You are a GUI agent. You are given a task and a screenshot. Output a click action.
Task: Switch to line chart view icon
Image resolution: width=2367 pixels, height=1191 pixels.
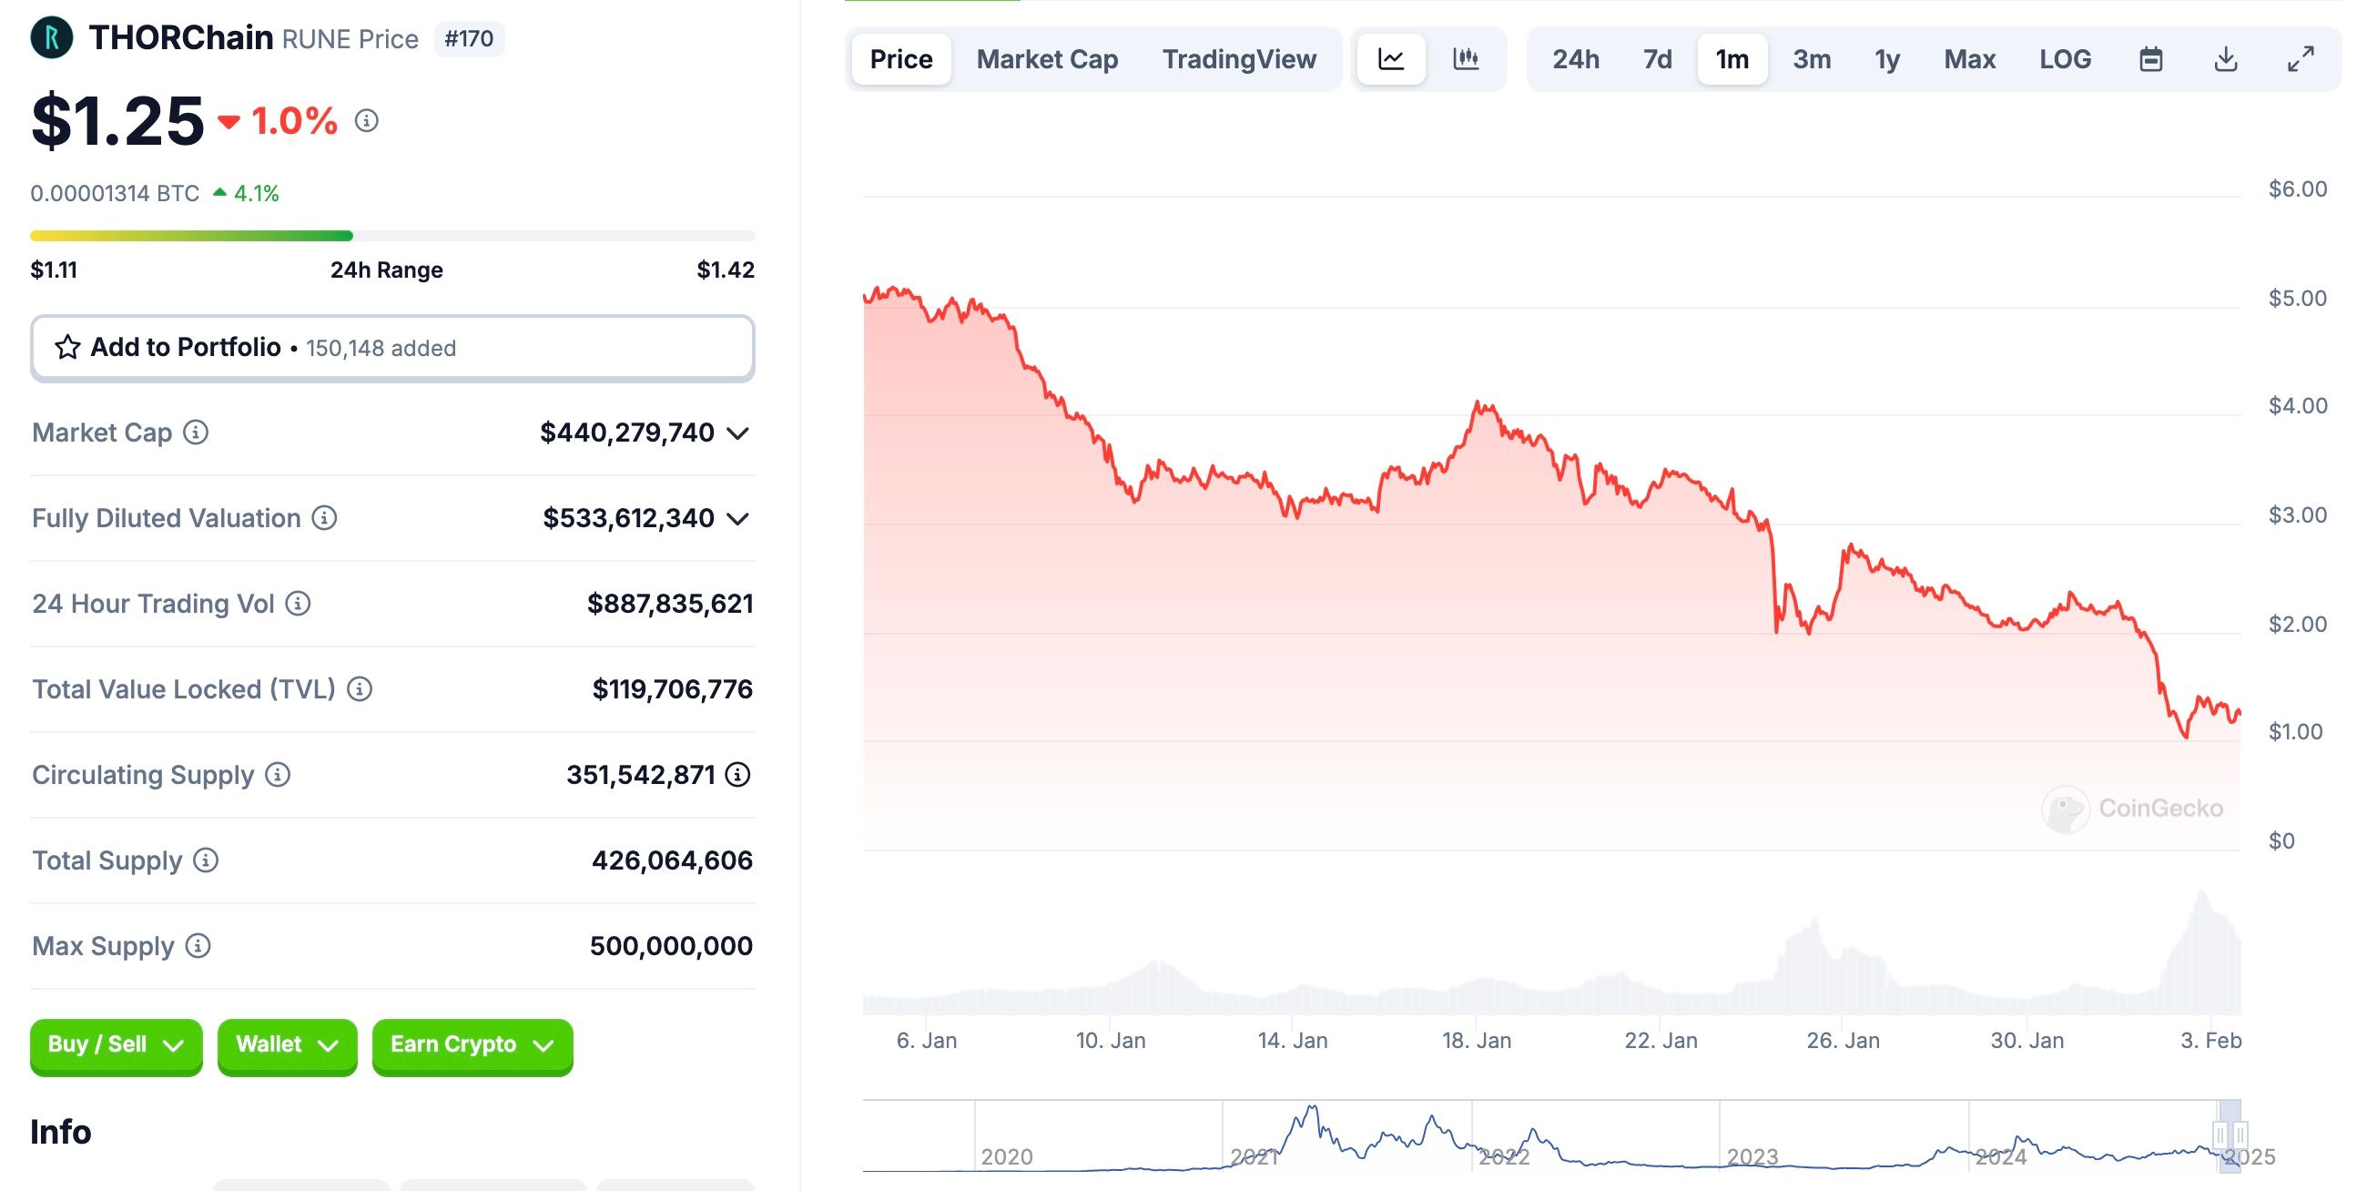click(1390, 60)
